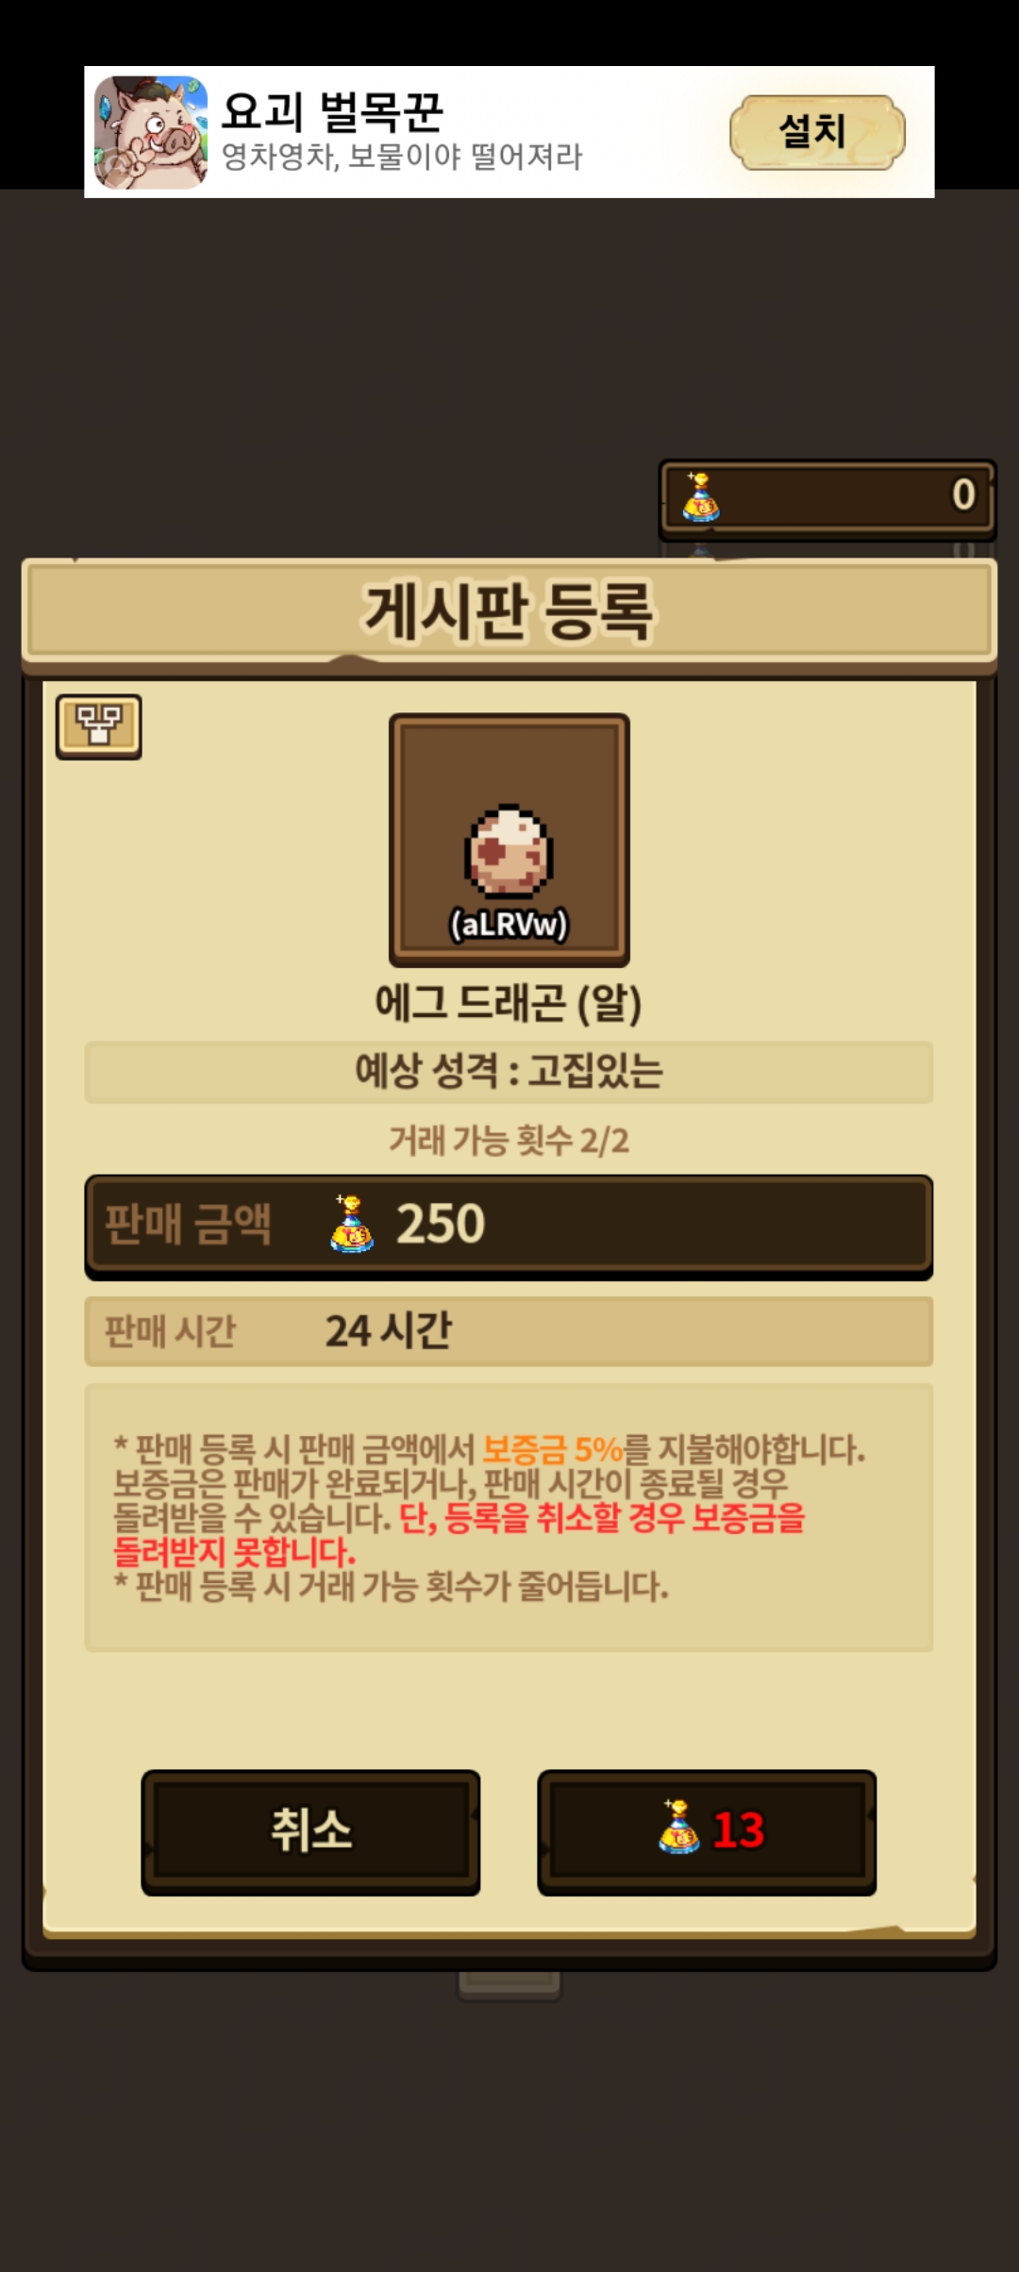The width and height of the screenshot is (1019, 2272).
Task: Tap the 에그 드래곤 (알) name label
Action: tap(509, 1002)
